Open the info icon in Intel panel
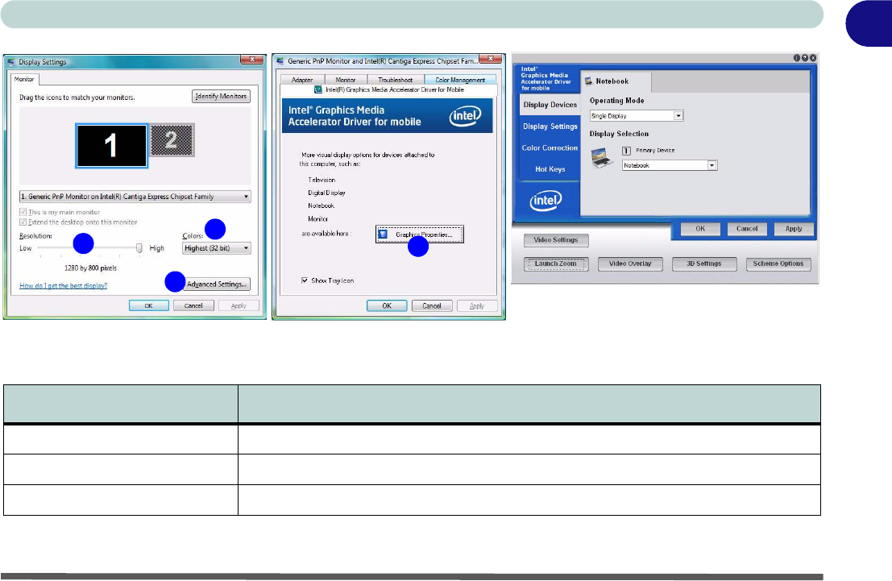892x581 pixels. click(x=796, y=58)
